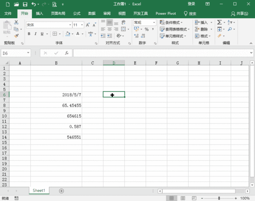Switch to the 页面布局 tab

(58, 14)
